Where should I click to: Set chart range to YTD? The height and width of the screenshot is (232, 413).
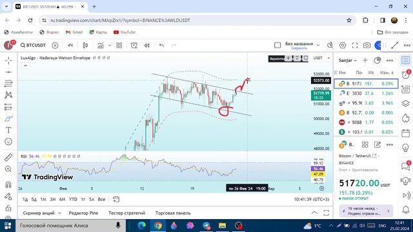(x=73, y=199)
